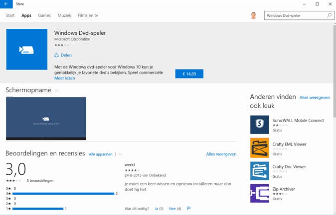This screenshot has width=336, height=215.
Task: Click the Delen share link
Action: pos(66,55)
